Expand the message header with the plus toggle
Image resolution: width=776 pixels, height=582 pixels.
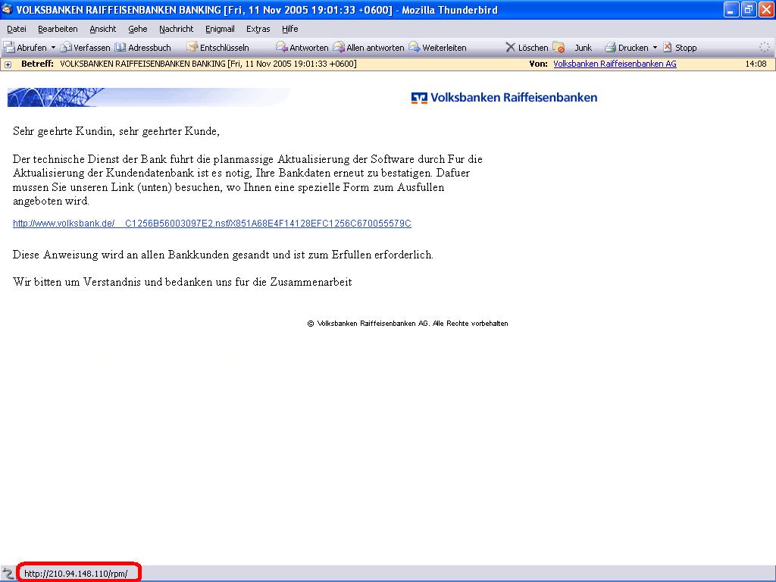pyautogui.click(x=8, y=64)
